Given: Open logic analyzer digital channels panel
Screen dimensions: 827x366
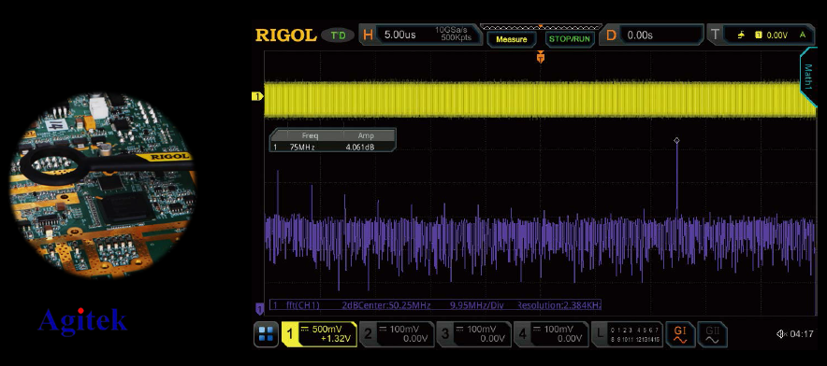Looking at the screenshot, I should point(626,334).
